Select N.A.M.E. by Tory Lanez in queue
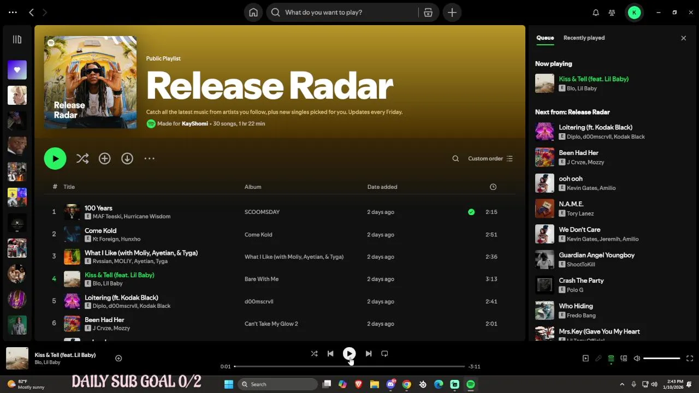This screenshot has height=393, width=699. tap(571, 204)
